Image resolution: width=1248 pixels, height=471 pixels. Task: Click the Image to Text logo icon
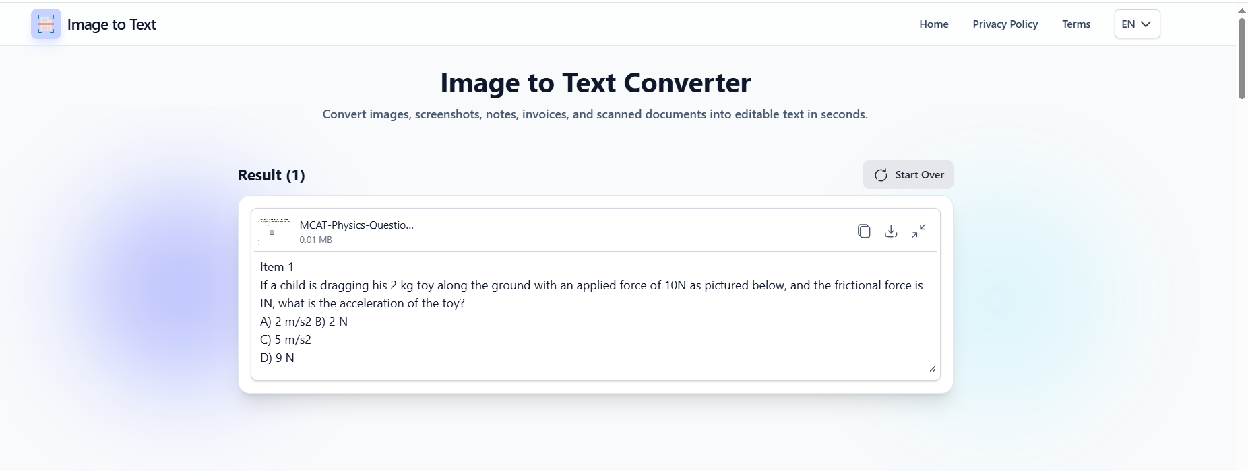click(x=45, y=24)
